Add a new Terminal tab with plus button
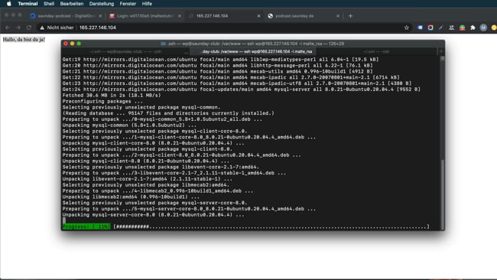Screen dimensions: 497x280 click(441, 51)
